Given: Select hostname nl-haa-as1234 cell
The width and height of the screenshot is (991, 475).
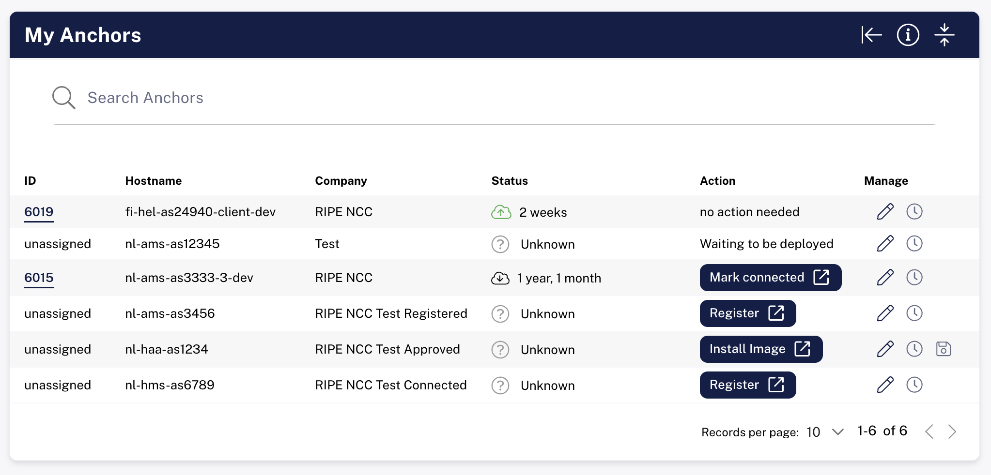Looking at the screenshot, I should (x=166, y=349).
